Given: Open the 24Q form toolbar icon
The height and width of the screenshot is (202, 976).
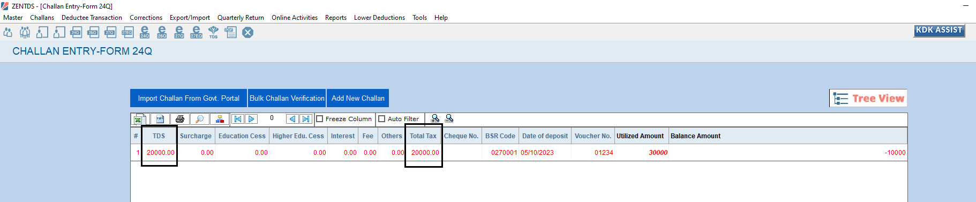Looking at the screenshot, I should pyautogui.click(x=76, y=32).
